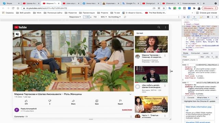Screen dimensions: 219x123
Task: Toggle the DevTools device toolbar icon
Action: (x=188, y=17)
